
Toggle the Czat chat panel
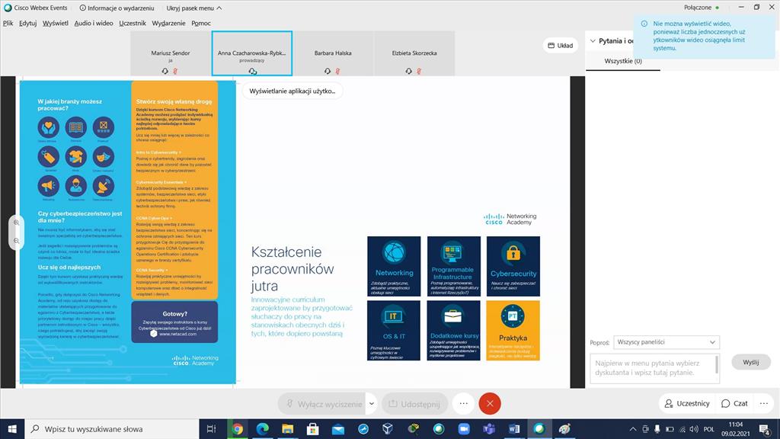coord(735,403)
